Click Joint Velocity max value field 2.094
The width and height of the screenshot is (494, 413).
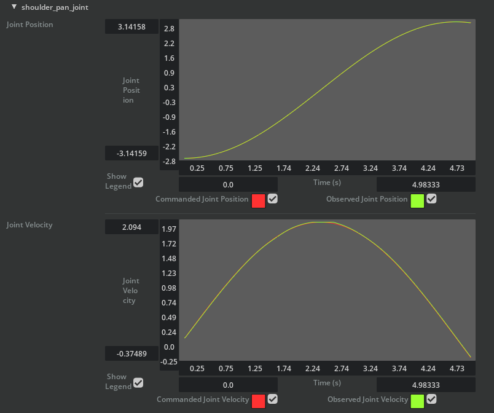tap(131, 227)
